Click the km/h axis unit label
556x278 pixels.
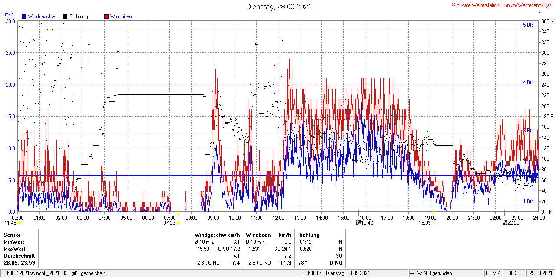7,14
